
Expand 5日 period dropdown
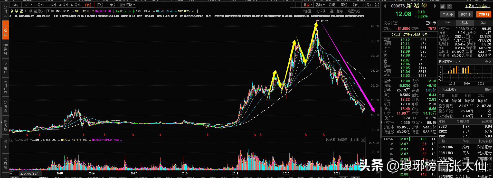tap(29, 5)
